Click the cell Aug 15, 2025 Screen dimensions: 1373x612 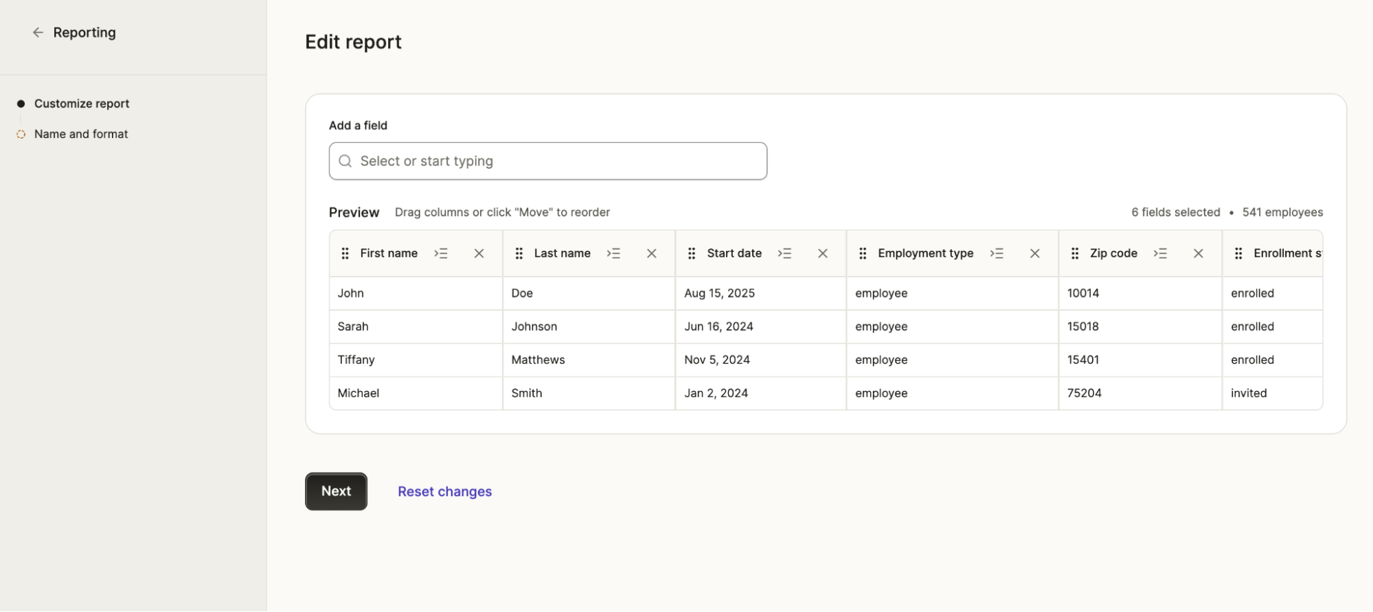(761, 294)
